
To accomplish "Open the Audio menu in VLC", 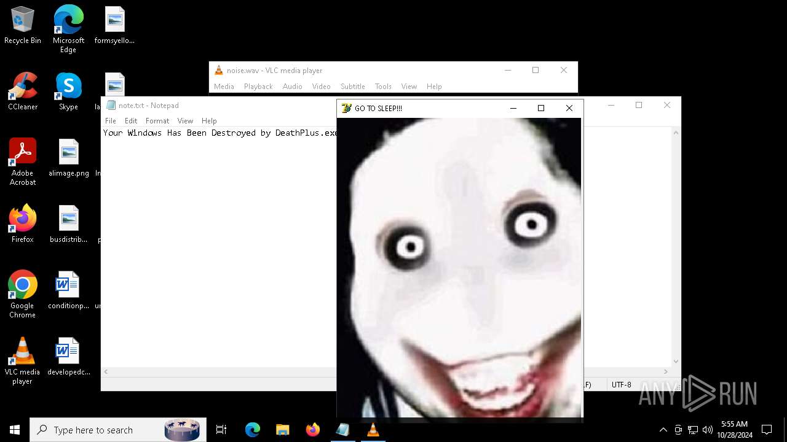I will (292, 87).
